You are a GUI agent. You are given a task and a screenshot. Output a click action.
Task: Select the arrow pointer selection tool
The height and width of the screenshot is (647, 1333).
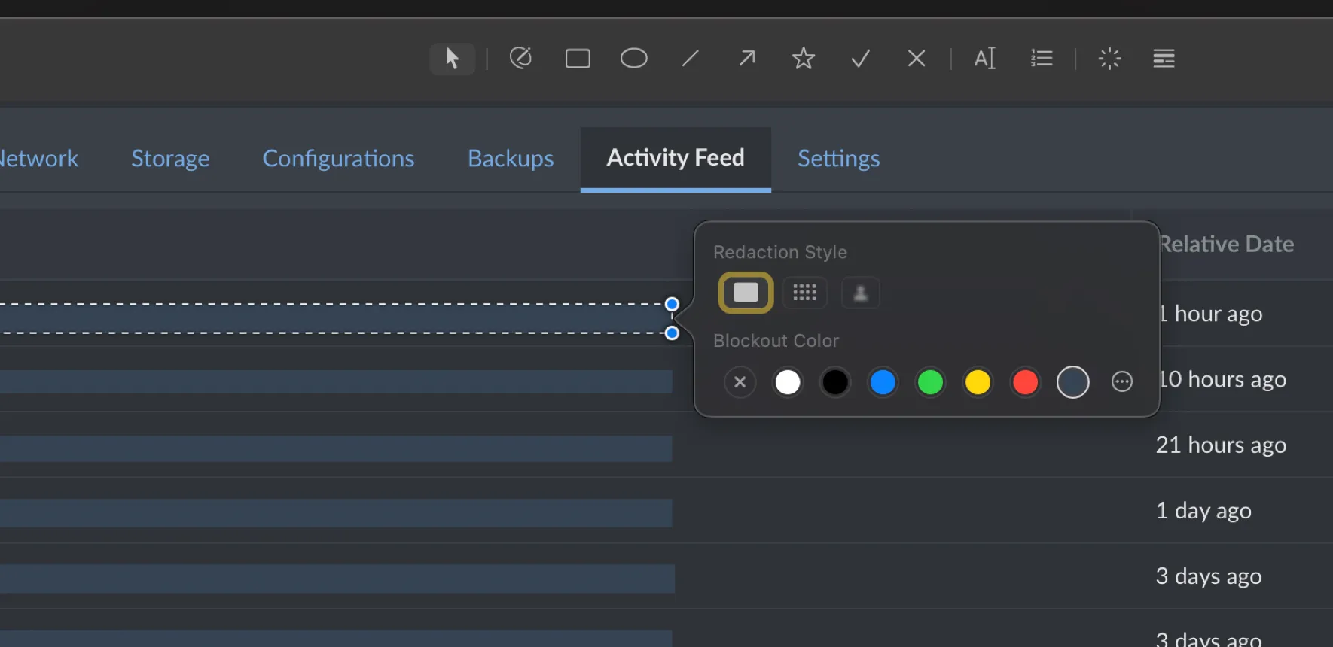(x=452, y=59)
